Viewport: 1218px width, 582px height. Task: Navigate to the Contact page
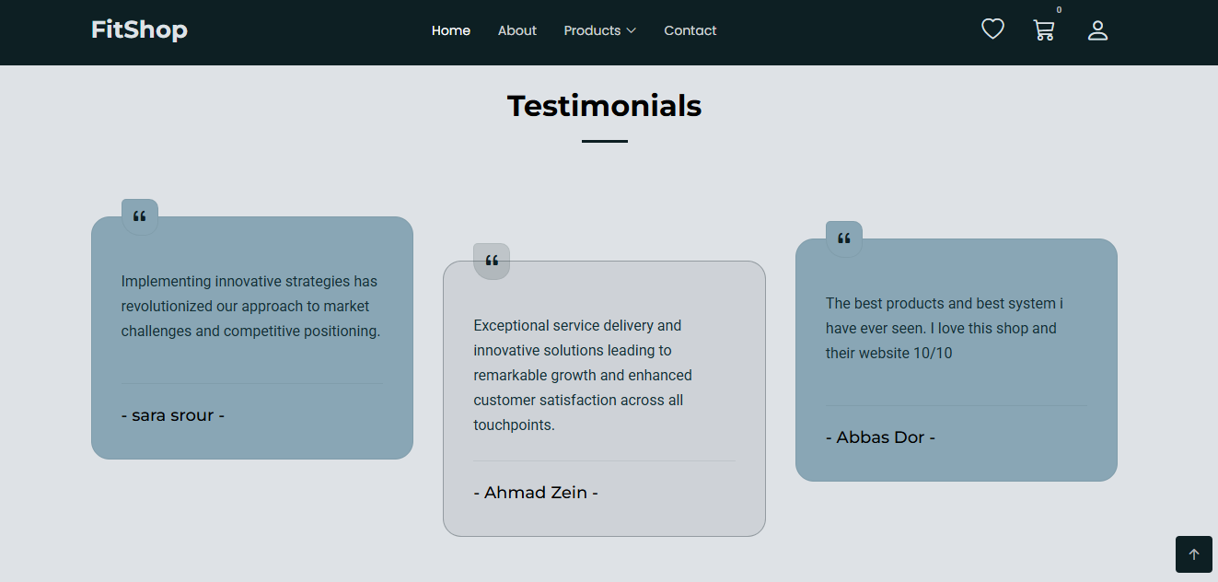click(690, 30)
